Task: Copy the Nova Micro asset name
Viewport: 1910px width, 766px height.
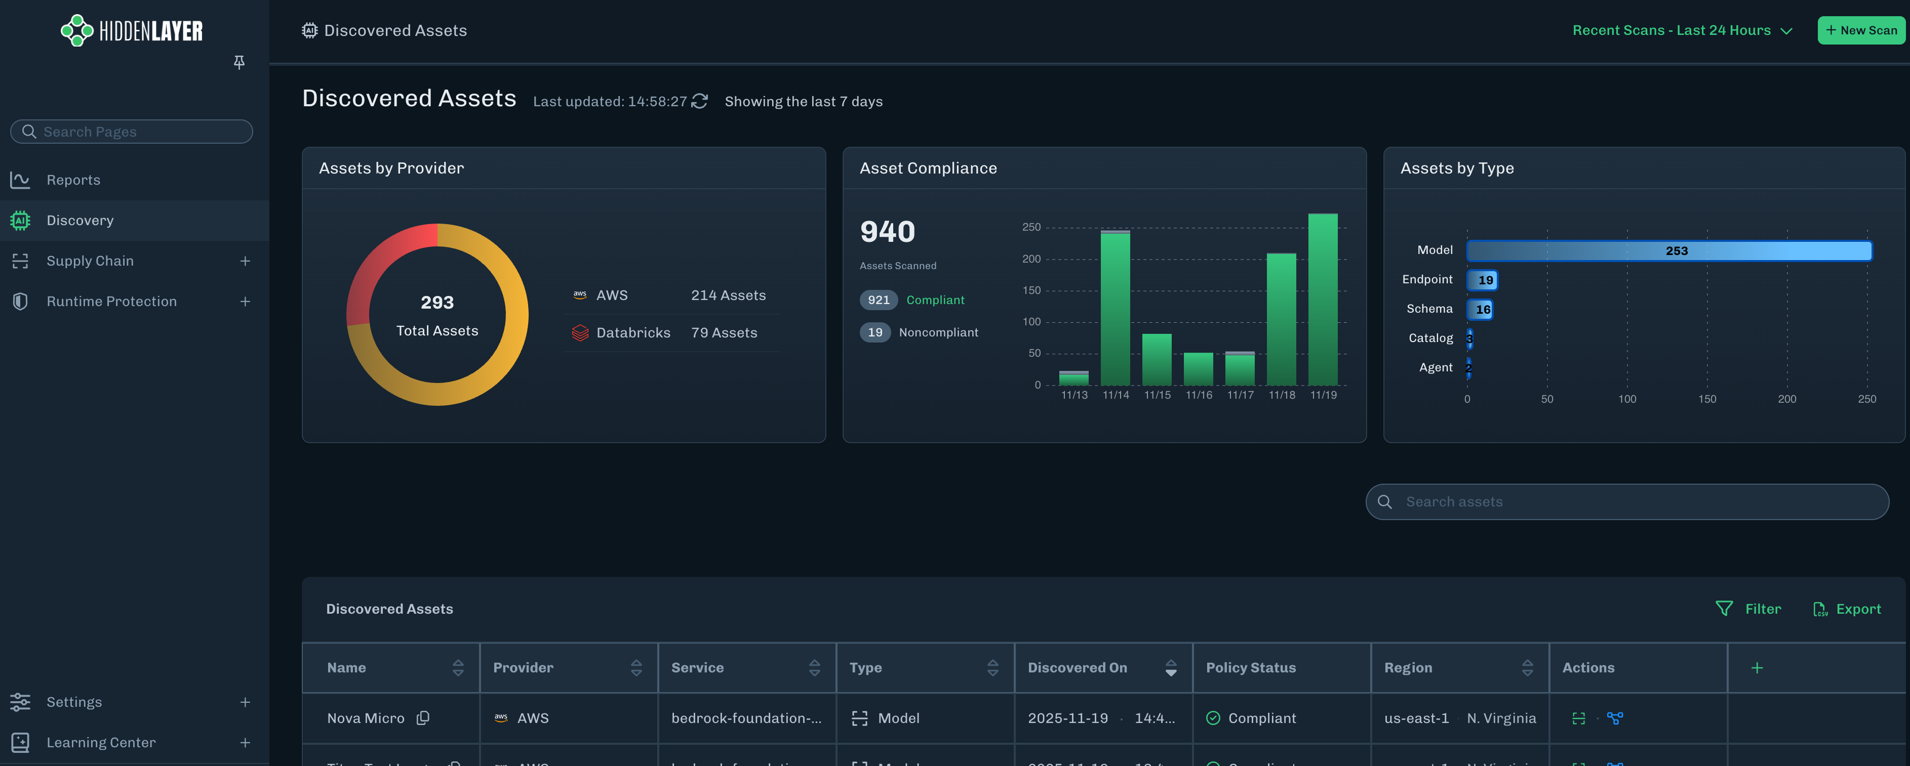Action: [423, 718]
